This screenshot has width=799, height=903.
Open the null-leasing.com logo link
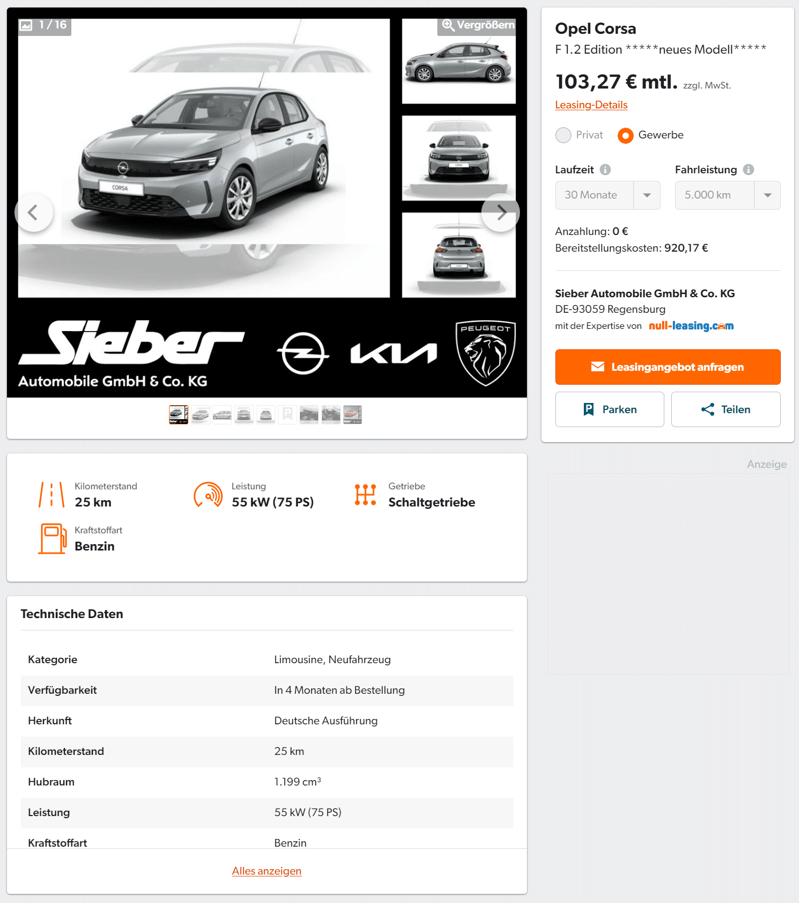point(691,326)
